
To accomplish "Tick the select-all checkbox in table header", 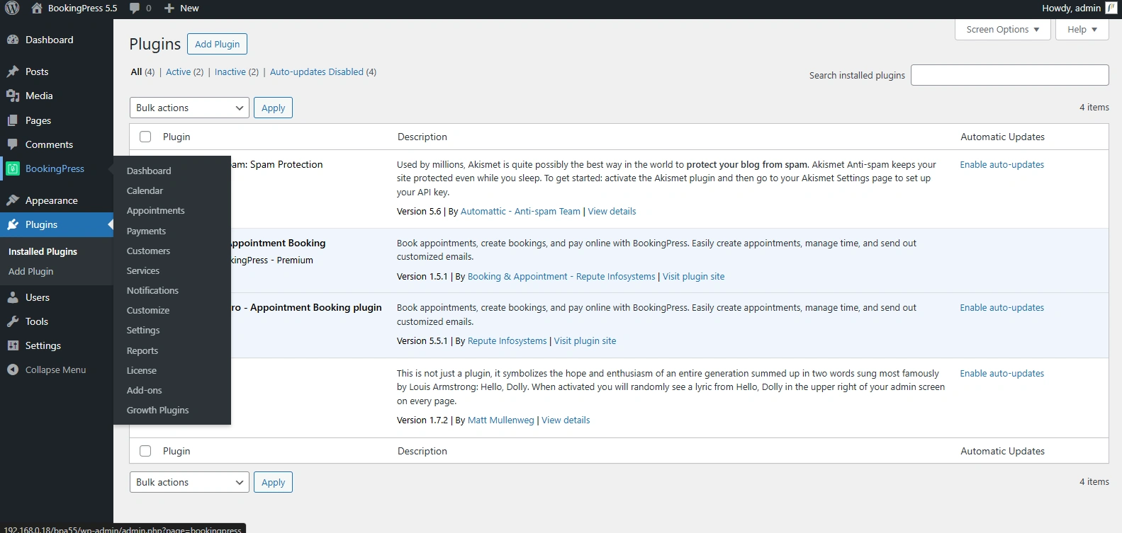I will click(145, 137).
